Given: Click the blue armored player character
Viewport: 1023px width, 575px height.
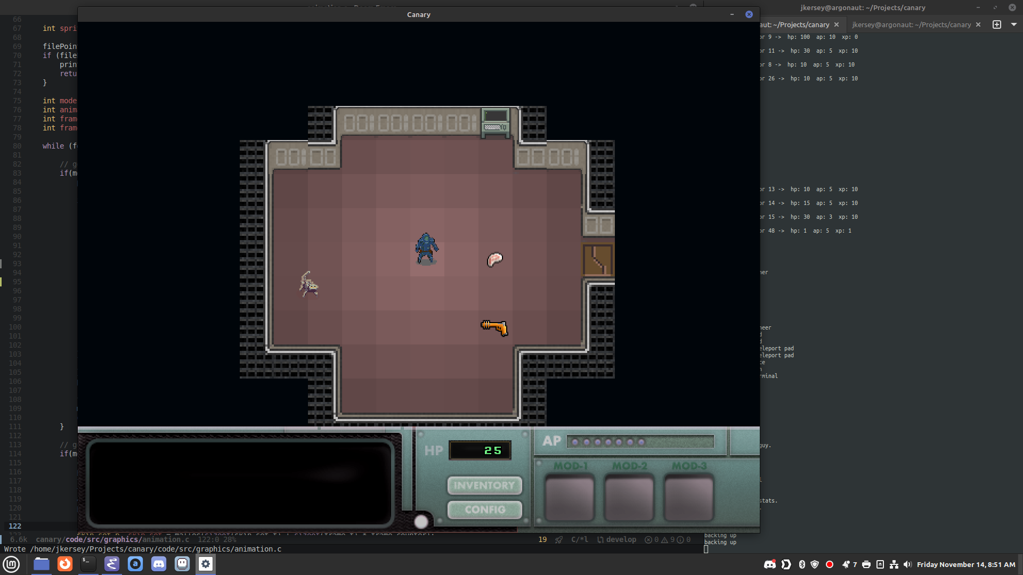Looking at the screenshot, I should pos(426,249).
